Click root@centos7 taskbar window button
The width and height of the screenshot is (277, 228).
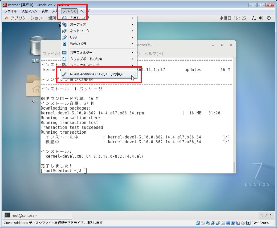click(x=37, y=215)
